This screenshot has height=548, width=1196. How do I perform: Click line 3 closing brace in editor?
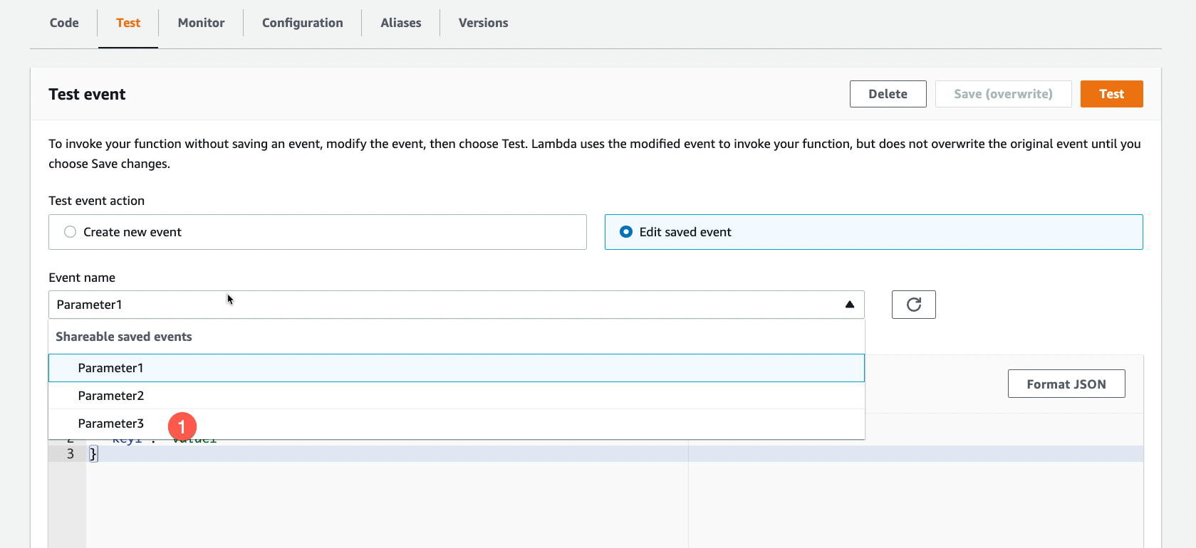93,454
